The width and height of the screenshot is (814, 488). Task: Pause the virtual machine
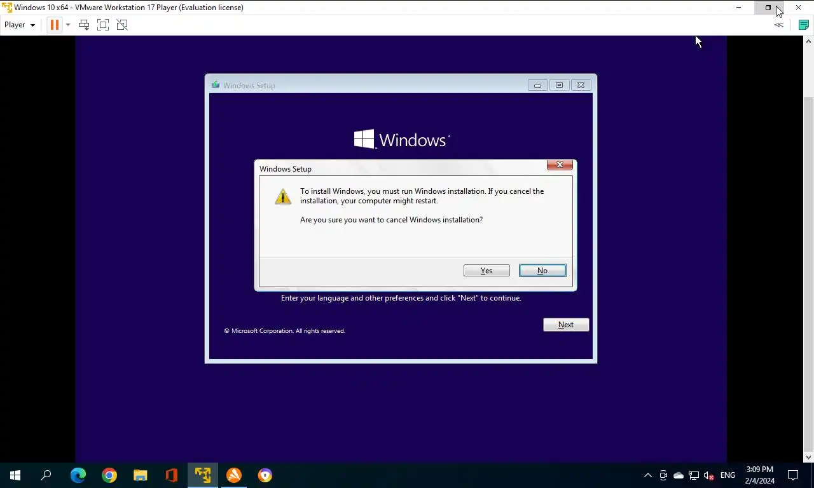click(54, 25)
